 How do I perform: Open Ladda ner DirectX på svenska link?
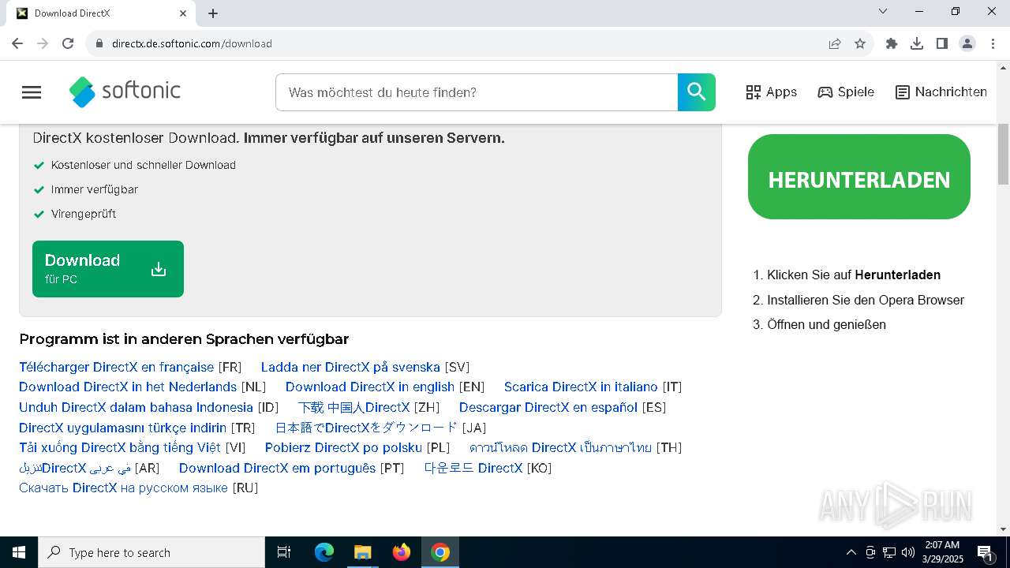click(x=350, y=367)
